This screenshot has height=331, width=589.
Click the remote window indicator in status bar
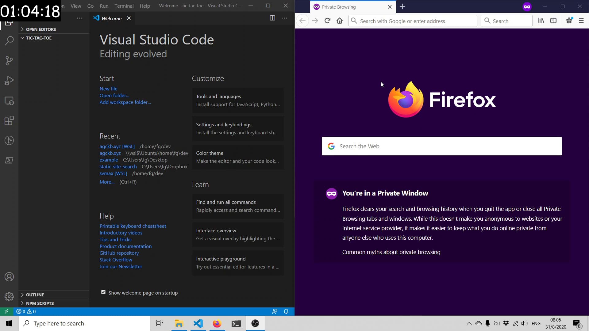click(x=6, y=311)
